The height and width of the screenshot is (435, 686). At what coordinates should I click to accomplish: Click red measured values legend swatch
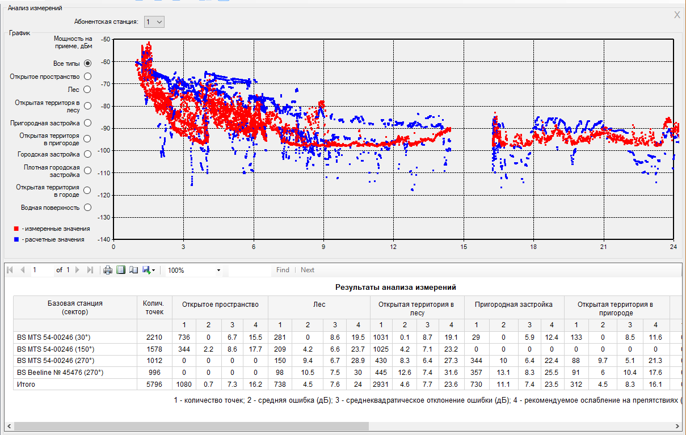tap(16, 229)
